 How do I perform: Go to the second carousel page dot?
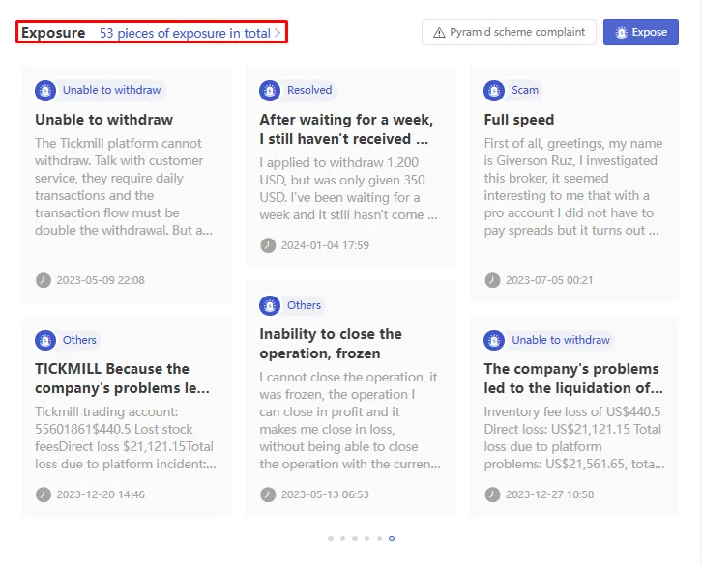point(342,539)
